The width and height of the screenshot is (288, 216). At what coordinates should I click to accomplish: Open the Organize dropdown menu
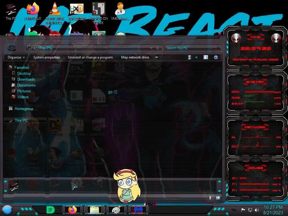coord(16,57)
